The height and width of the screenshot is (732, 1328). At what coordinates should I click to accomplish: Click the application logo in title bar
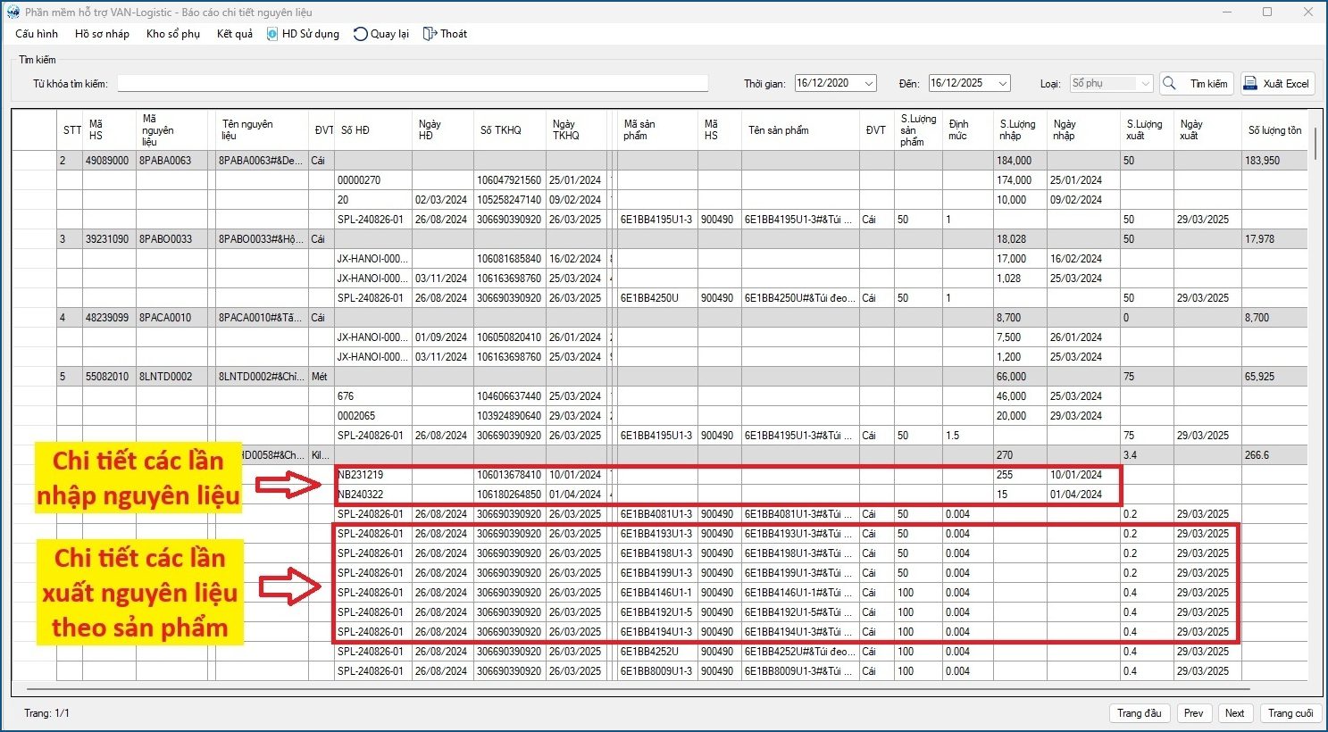point(13,12)
